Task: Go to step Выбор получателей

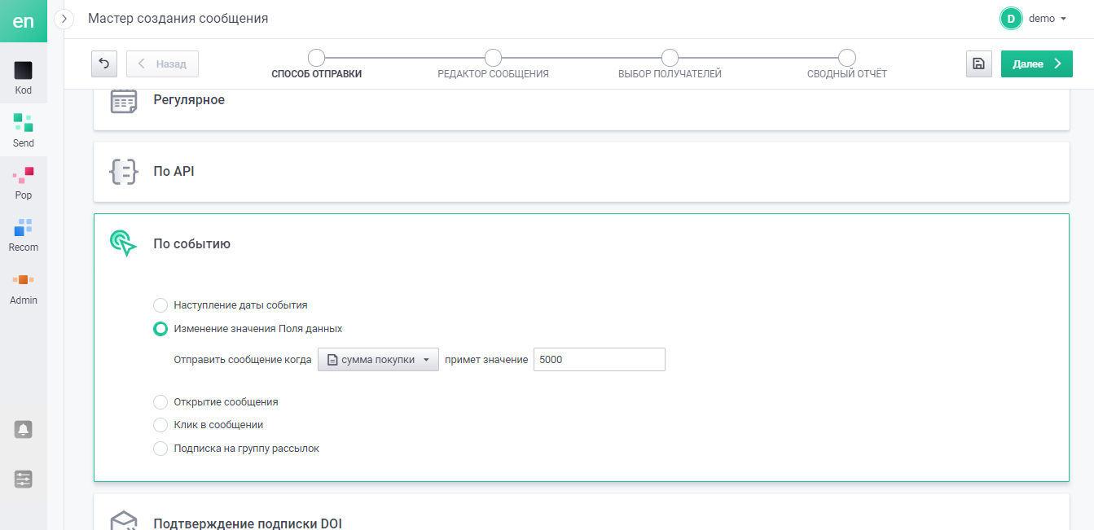Action: pos(670,64)
